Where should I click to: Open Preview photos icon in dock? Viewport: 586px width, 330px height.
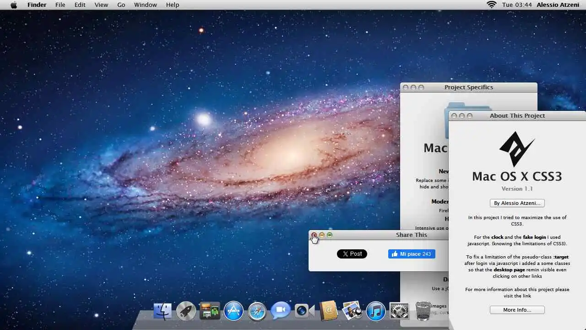(x=352, y=311)
